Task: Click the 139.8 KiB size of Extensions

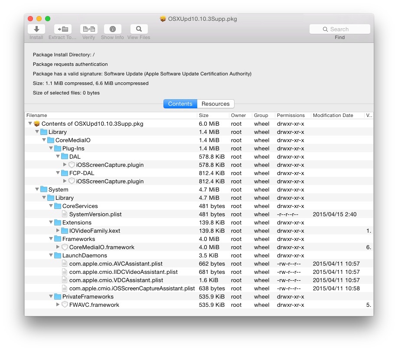Action: pos(212,222)
